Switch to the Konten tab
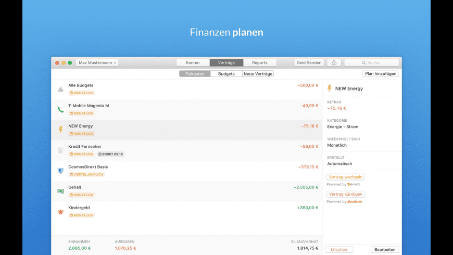This screenshot has width=453, height=255. pos(193,62)
